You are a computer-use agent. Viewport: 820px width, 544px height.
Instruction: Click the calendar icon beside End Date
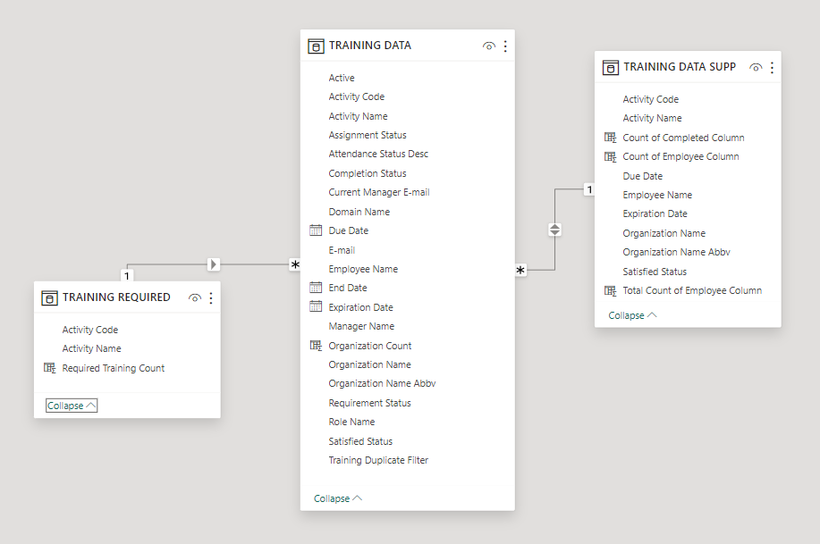pyautogui.click(x=316, y=288)
